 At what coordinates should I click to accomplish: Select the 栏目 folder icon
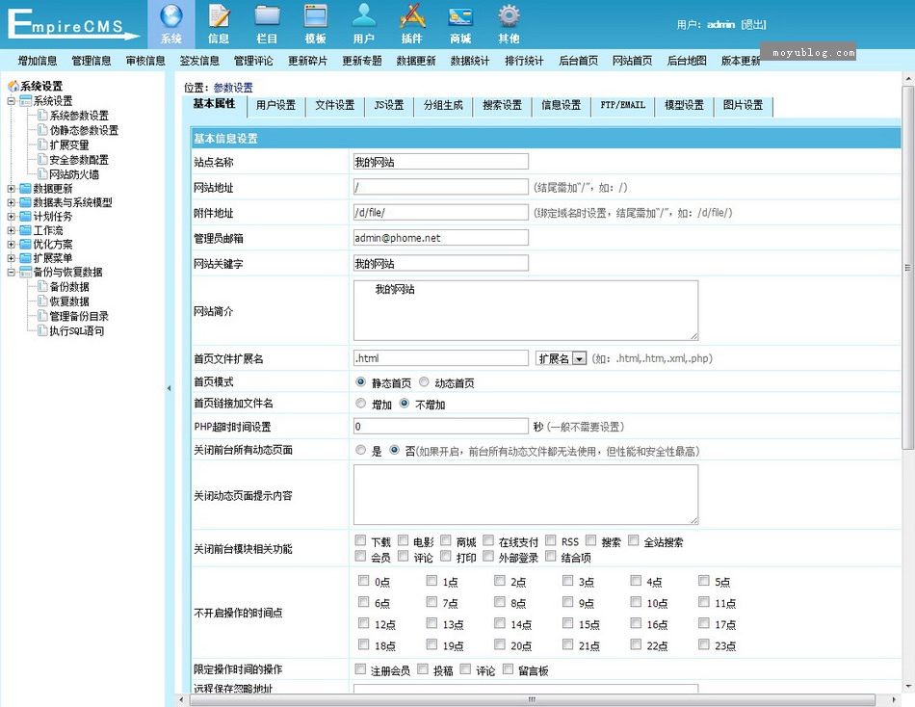click(267, 16)
